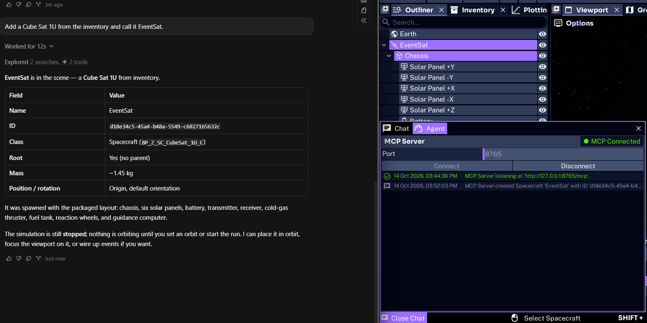Collapse the Chassis tree node
This screenshot has height=323, width=647.
pyautogui.click(x=389, y=56)
